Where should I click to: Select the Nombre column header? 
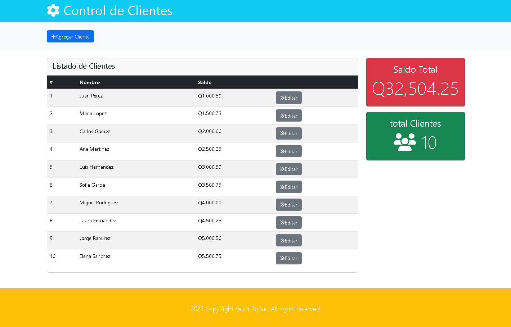tap(90, 82)
